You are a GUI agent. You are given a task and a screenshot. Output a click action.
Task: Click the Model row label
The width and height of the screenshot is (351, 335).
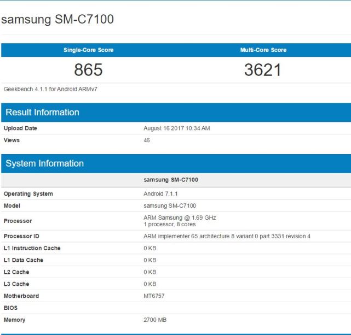click(x=12, y=205)
